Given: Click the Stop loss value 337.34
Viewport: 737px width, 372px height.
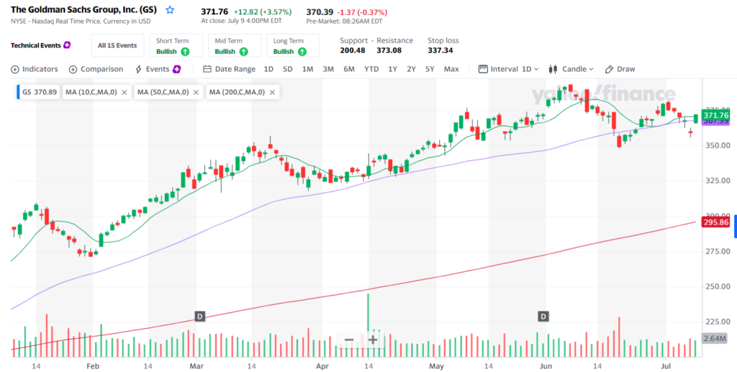Looking at the screenshot, I should tap(440, 50).
